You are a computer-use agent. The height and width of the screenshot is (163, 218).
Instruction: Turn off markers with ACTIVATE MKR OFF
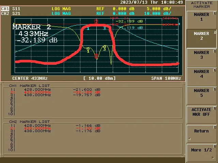(x=201, y=112)
